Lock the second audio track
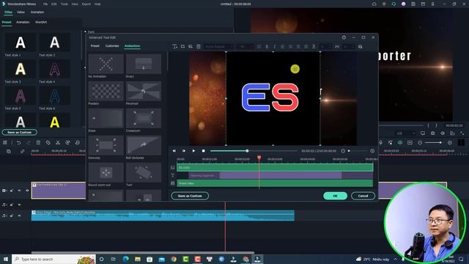 tap(12, 216)
